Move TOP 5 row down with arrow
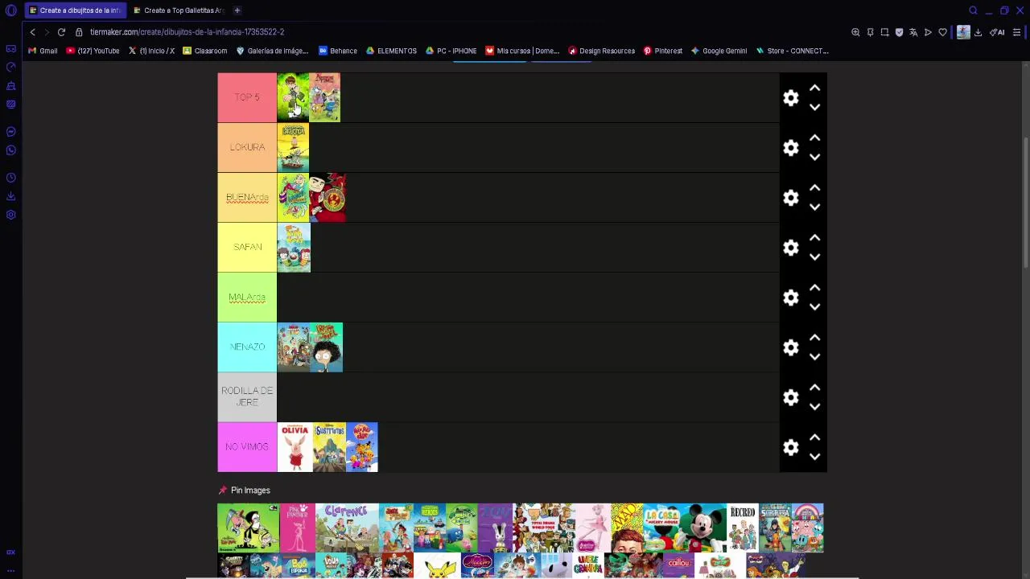This screenshot has height=579, width=1030. [814, 107]
